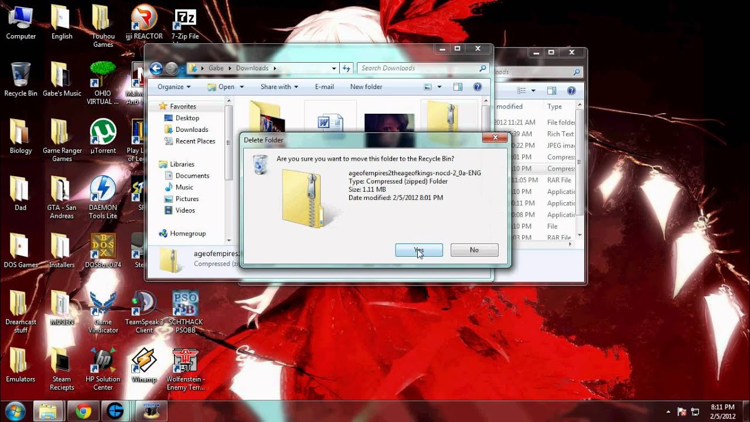Image resolution: width=750 pixels, height=422 pixels.
Task: Create a New folder from toolbar
Action: pyautogui.click(x=366, y=87)
